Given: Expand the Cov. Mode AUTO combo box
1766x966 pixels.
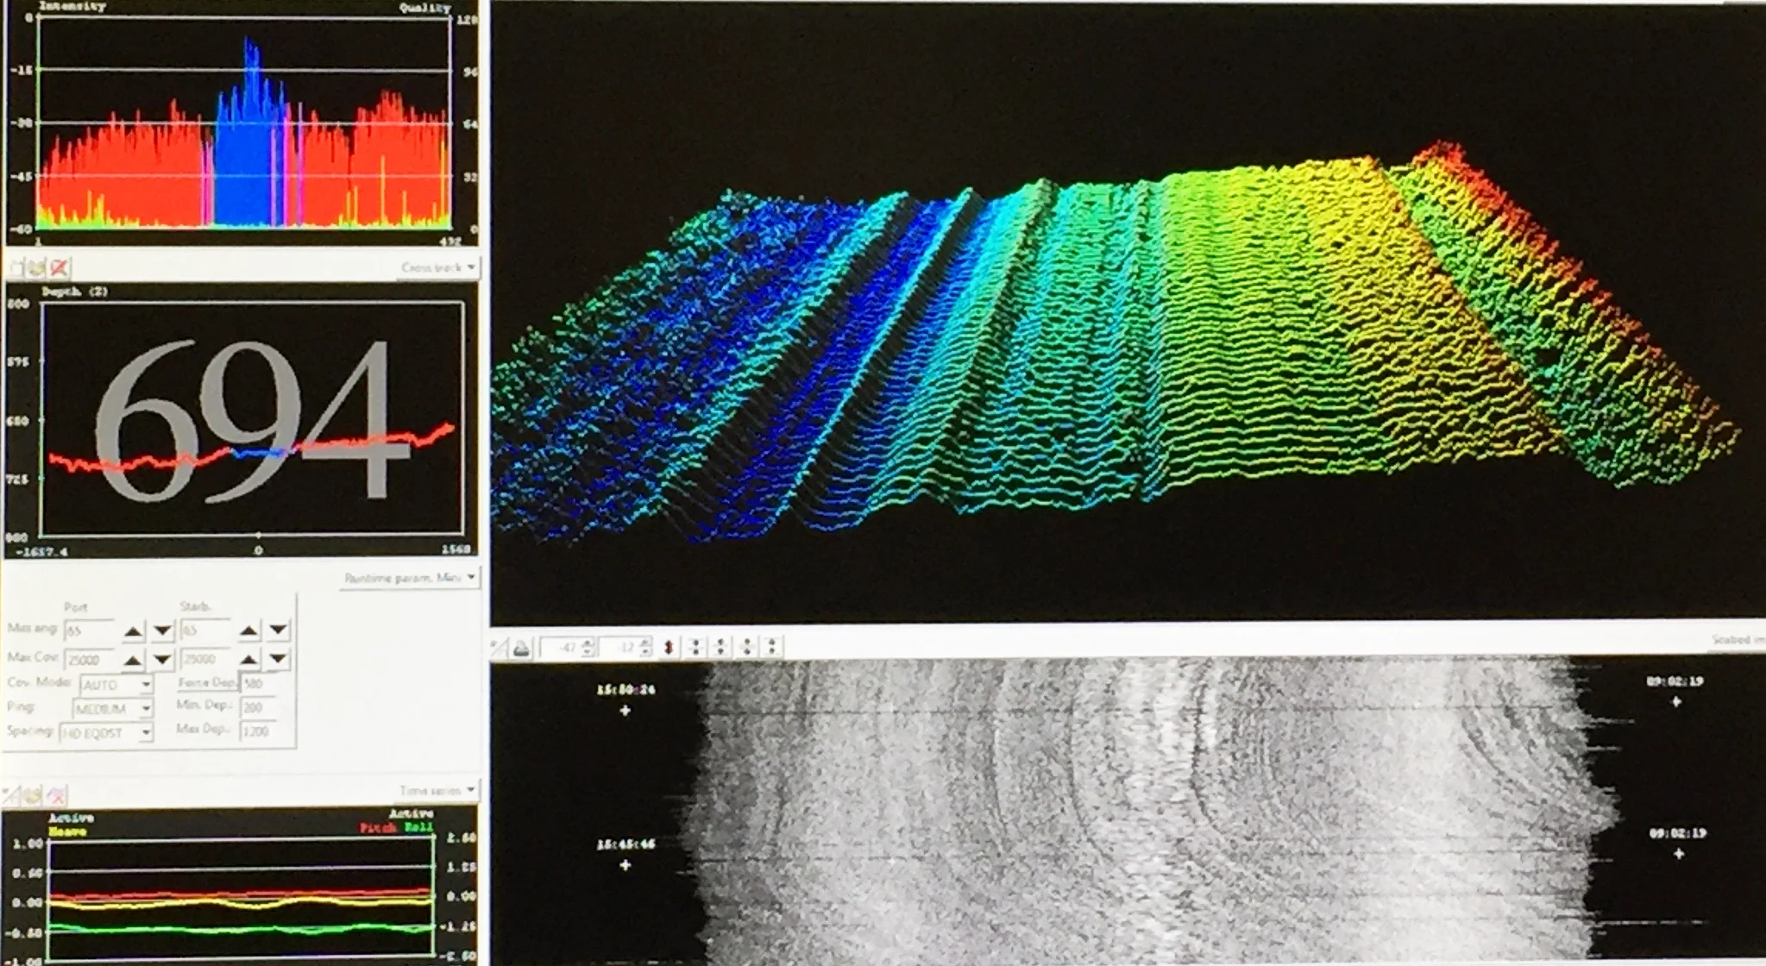Looking at the screenshot, I should click(146, 685).
